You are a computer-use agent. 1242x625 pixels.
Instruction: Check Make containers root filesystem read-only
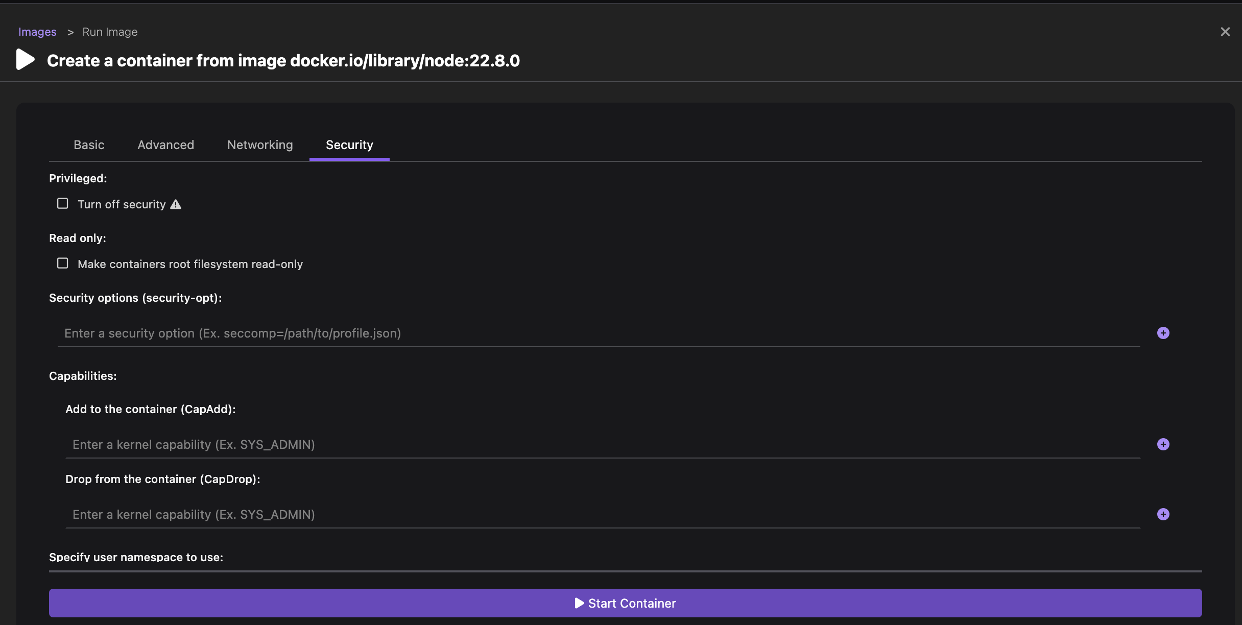(62, 263)
